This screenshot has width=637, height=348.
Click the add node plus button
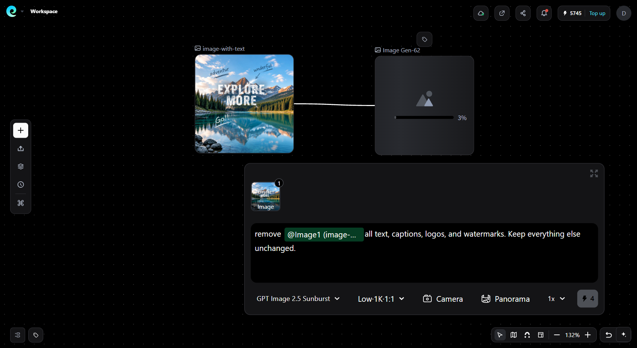(x=21, y=131)
